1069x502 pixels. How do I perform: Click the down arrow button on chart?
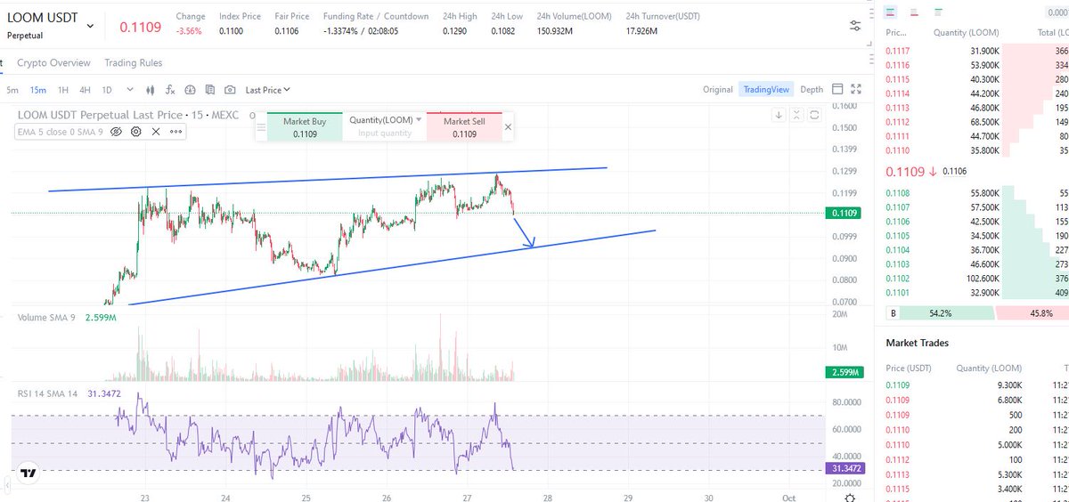(778, 115)
